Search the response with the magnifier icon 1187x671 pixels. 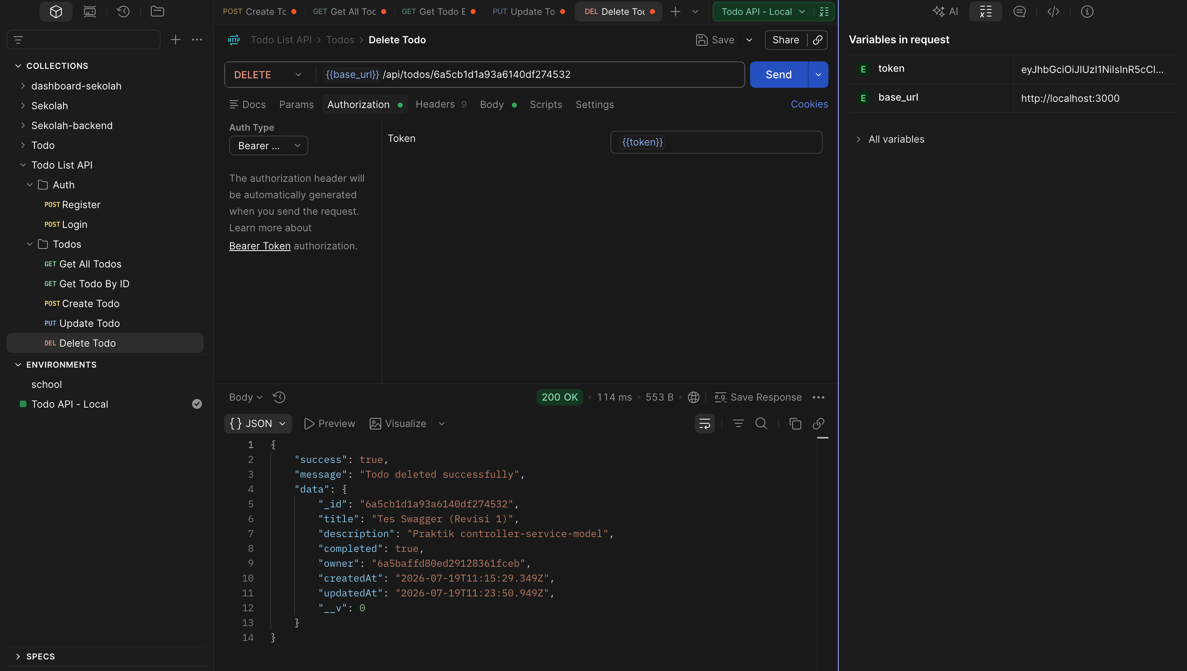click(x=761, y=424)
